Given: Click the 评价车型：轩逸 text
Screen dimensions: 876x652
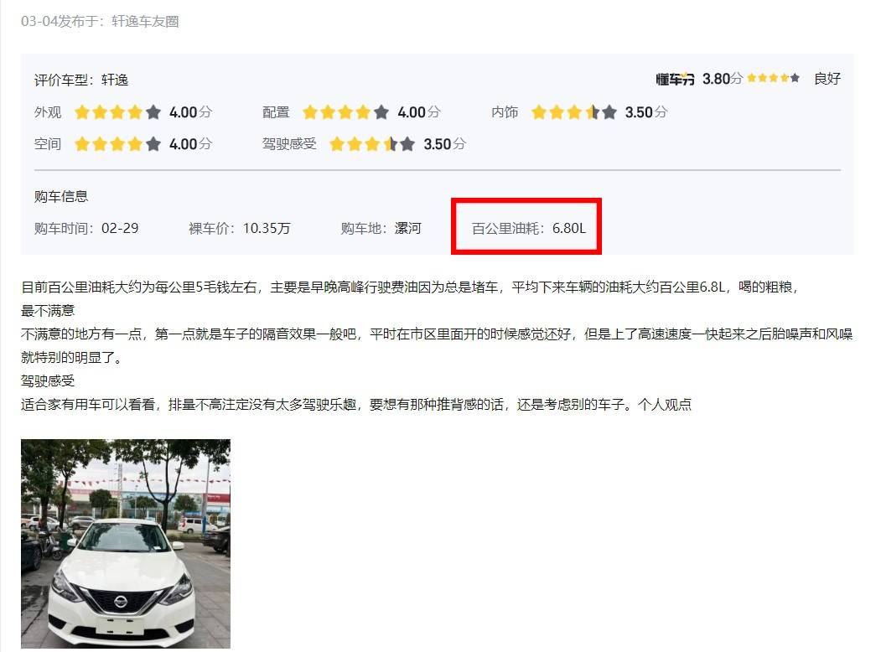Looking at the screenshot, I should coord(81,80).
